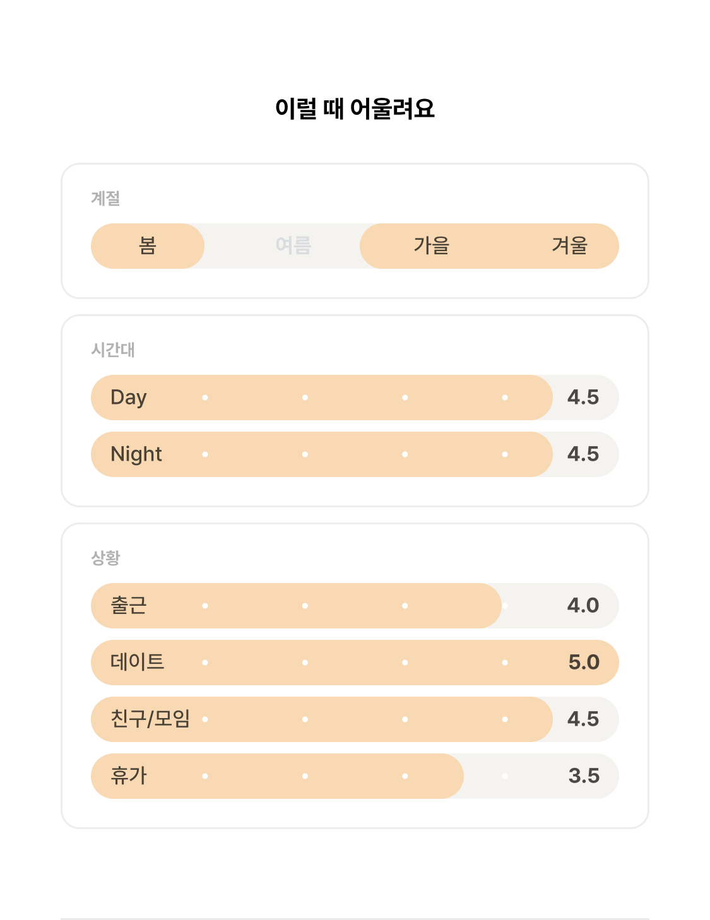Click the 휴가 rating bar
Screen dimensions: 710x920
pos(355,776)
